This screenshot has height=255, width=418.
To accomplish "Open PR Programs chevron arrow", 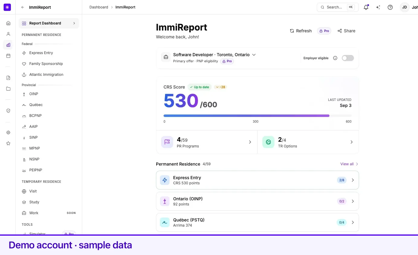I will pos(250,142).
